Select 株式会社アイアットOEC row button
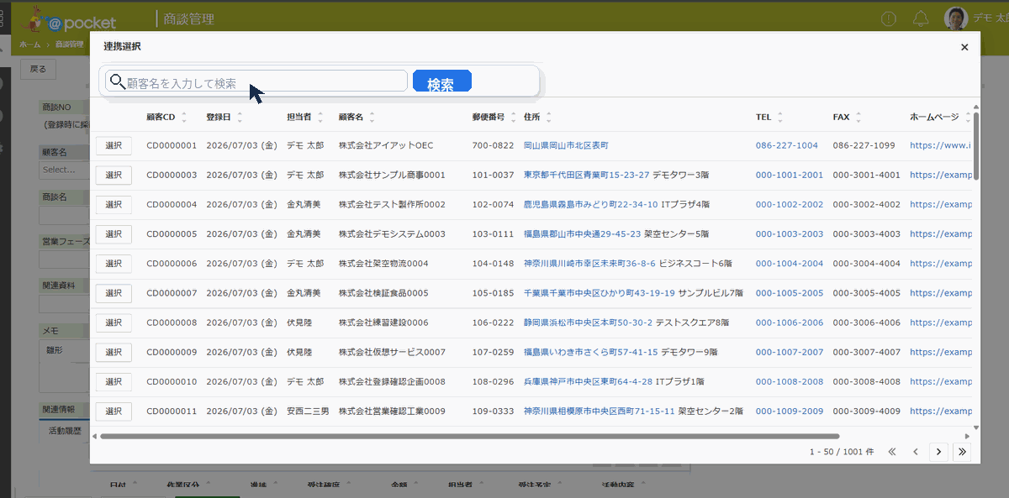This screenshot has width=1009, height=498. (114, 145)
